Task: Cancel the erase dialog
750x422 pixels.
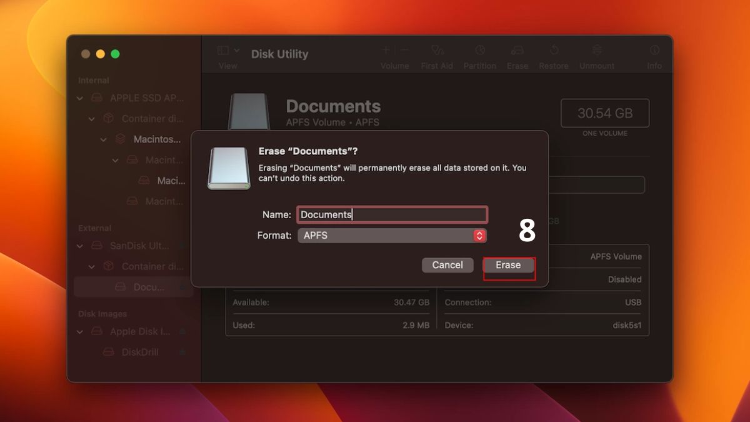Action: [447, 265]
